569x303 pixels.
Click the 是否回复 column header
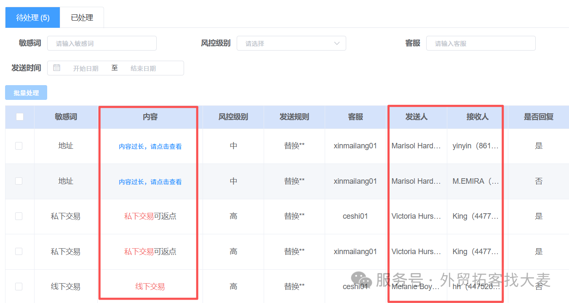click(539, 117)
